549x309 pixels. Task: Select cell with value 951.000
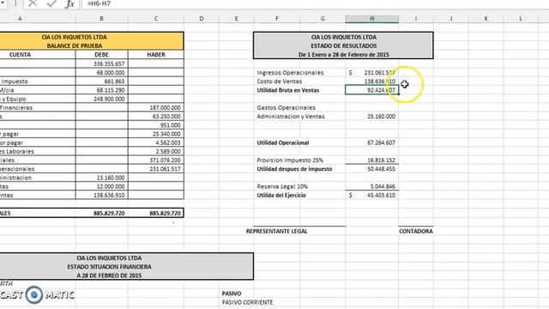click(156, 125)
